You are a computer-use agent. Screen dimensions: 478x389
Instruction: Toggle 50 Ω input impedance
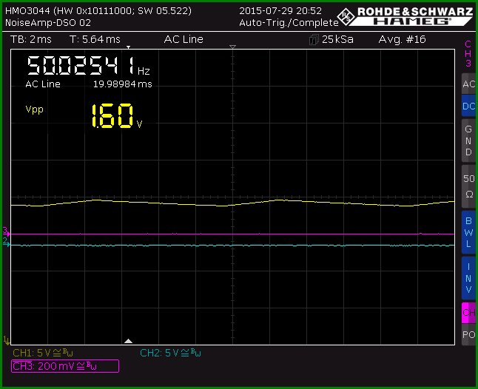[469, 186]
